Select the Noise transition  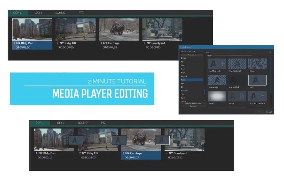click(237, 96)
